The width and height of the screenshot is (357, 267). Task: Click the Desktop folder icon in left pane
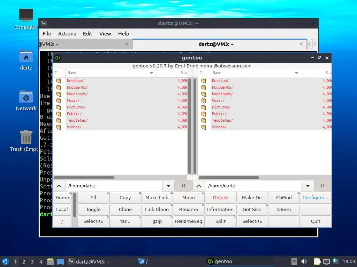pyautogui.click(x=59, y=81)
